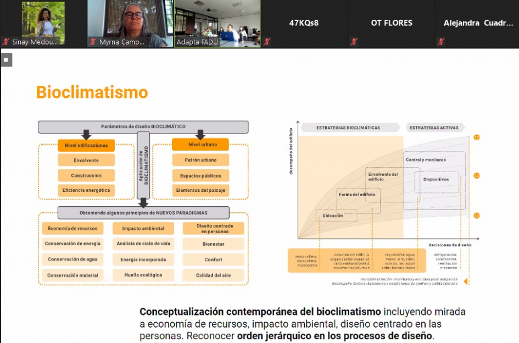Click the Eficiencia energética box
519x343 pixels.
(86, 190)
